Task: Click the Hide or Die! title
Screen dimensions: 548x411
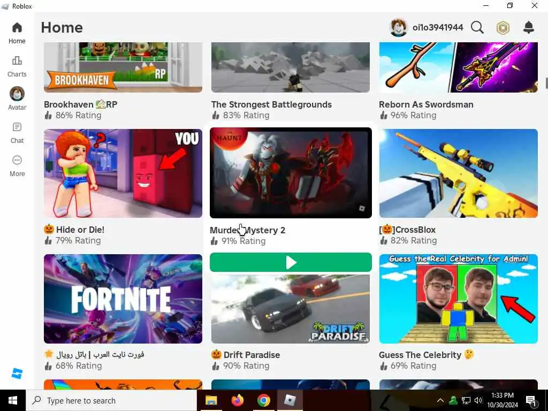Action: tap(74, 229)
